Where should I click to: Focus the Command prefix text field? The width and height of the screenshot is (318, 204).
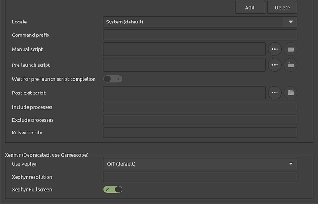coord(200,35)
